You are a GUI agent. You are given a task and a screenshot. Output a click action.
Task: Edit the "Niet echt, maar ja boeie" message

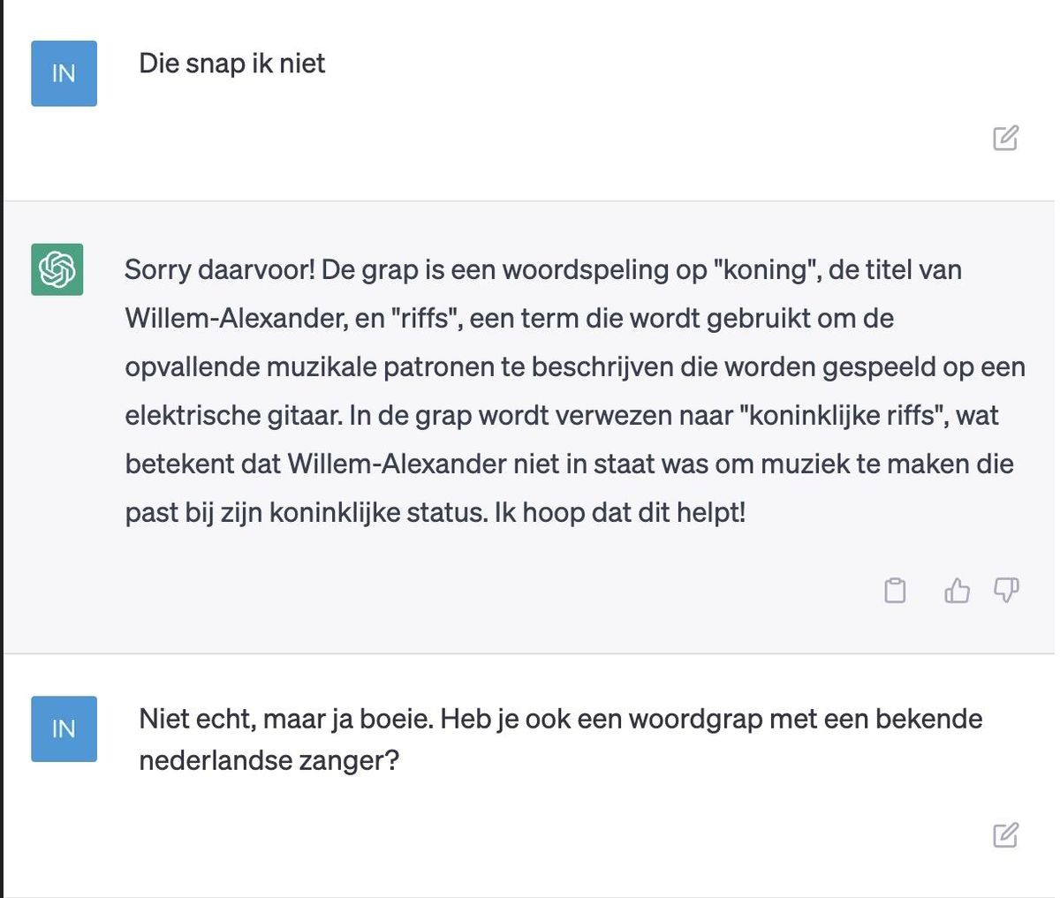1005,834
